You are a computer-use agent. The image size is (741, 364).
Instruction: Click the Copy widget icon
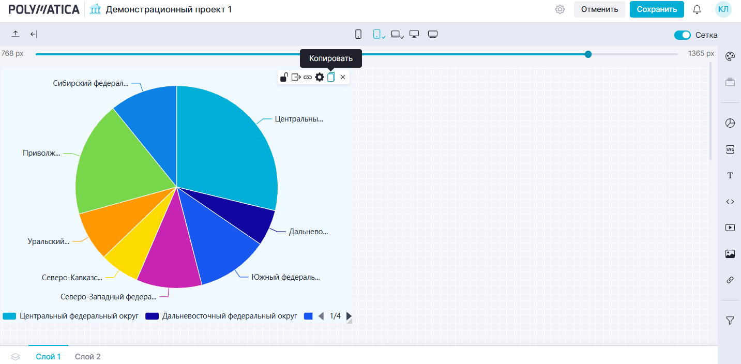click(x=331, y=77)
